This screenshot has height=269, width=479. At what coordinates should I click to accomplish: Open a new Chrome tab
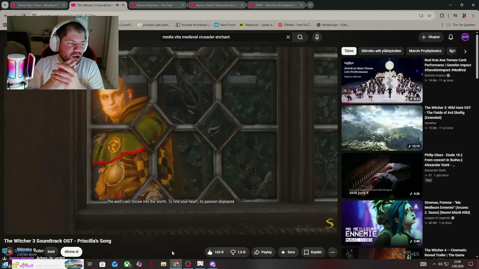310,5
